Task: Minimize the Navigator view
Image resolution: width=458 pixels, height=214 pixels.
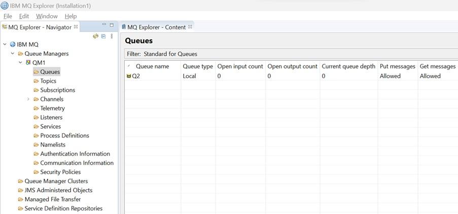Action: tap(104, 25)
